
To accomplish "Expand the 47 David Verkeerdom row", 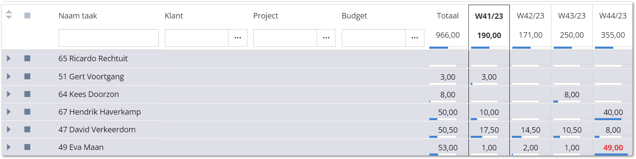I will pyautogui.click(x=9, y=130).
